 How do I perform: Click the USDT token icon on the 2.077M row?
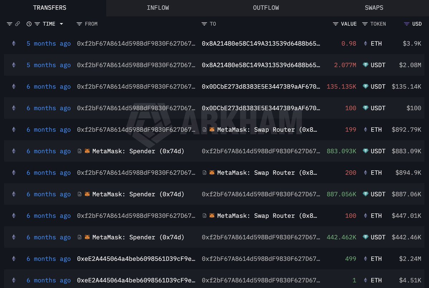[365, 65]
